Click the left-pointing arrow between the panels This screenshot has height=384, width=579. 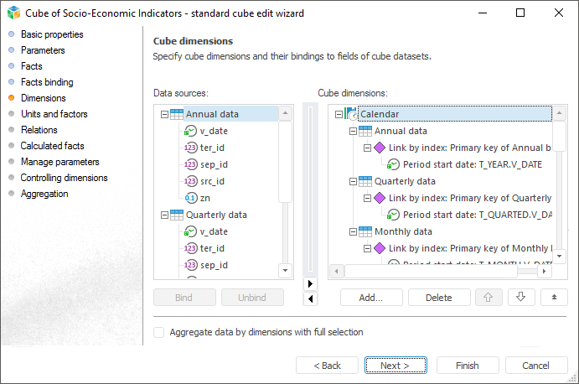pyautogui.click(x=312, y=298)
